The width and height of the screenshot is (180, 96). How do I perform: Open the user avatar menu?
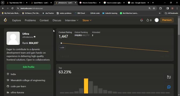click(x=157, y=20)
